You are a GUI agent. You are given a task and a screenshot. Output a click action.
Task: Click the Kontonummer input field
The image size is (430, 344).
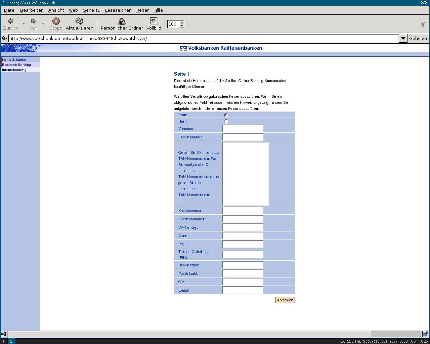243,211
